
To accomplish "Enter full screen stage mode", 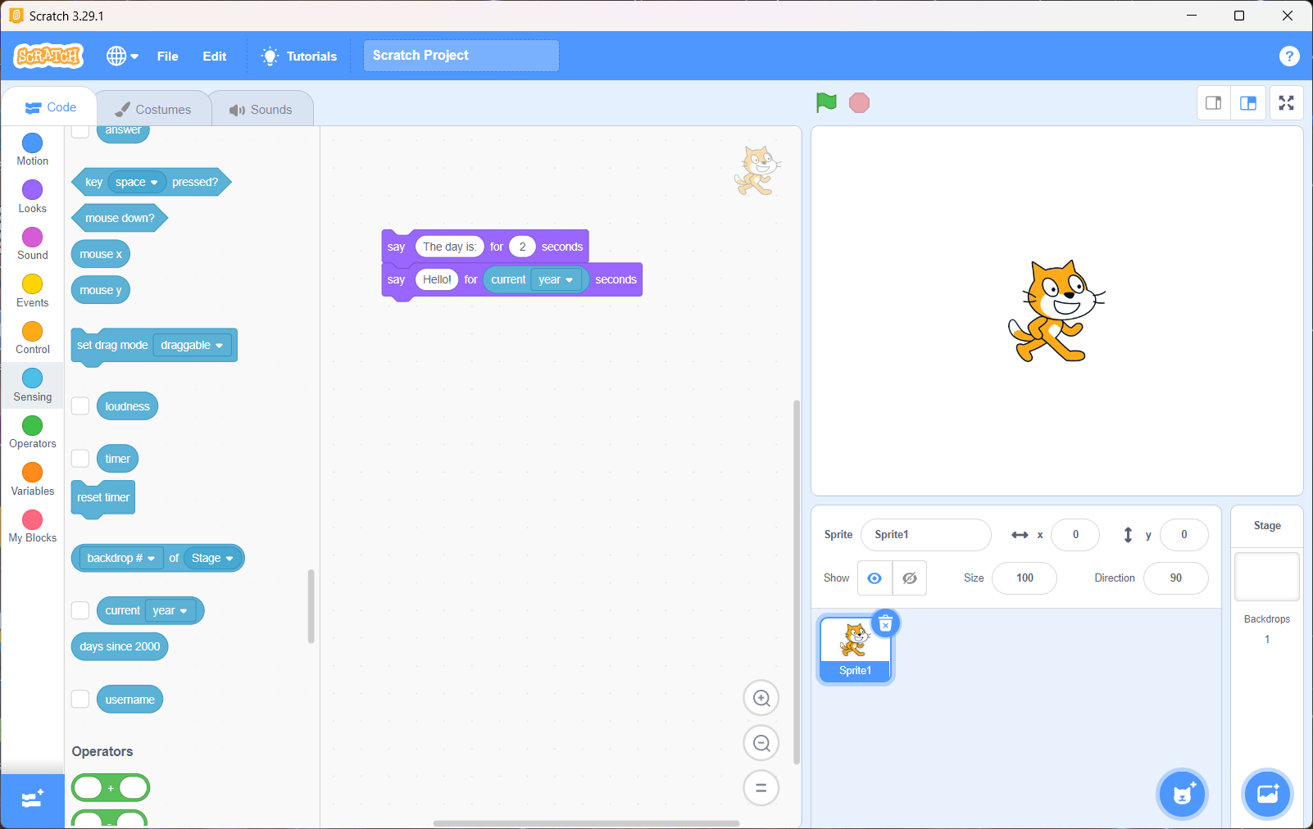I will tap(1286, 103).
